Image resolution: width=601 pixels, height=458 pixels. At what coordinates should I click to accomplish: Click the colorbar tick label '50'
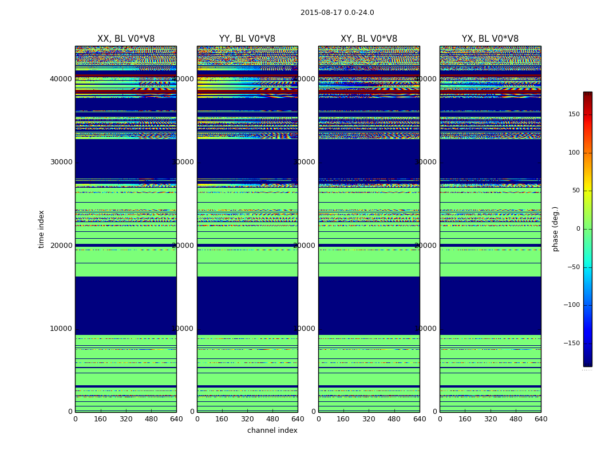(575, 191)
